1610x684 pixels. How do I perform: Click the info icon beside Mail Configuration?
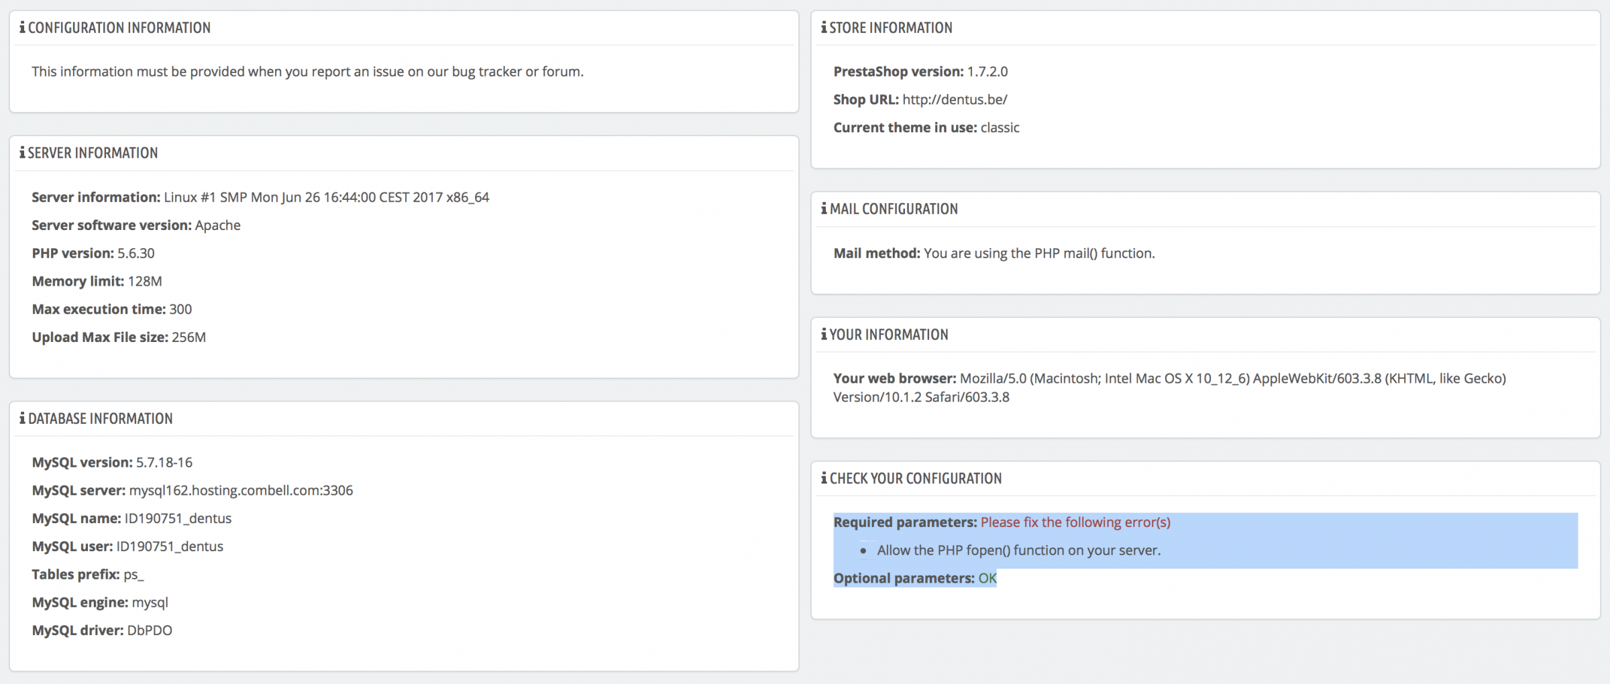click(x=824, y=209)
